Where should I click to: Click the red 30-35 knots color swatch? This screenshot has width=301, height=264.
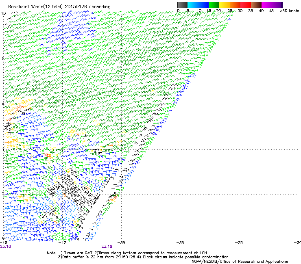coord(246,5)
